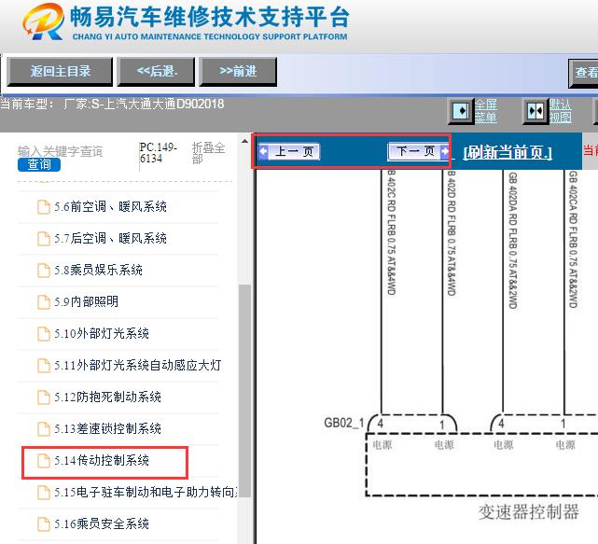Go to the next page with 下一页
Screen dimensions: 598x544
[x=418, y=151]
